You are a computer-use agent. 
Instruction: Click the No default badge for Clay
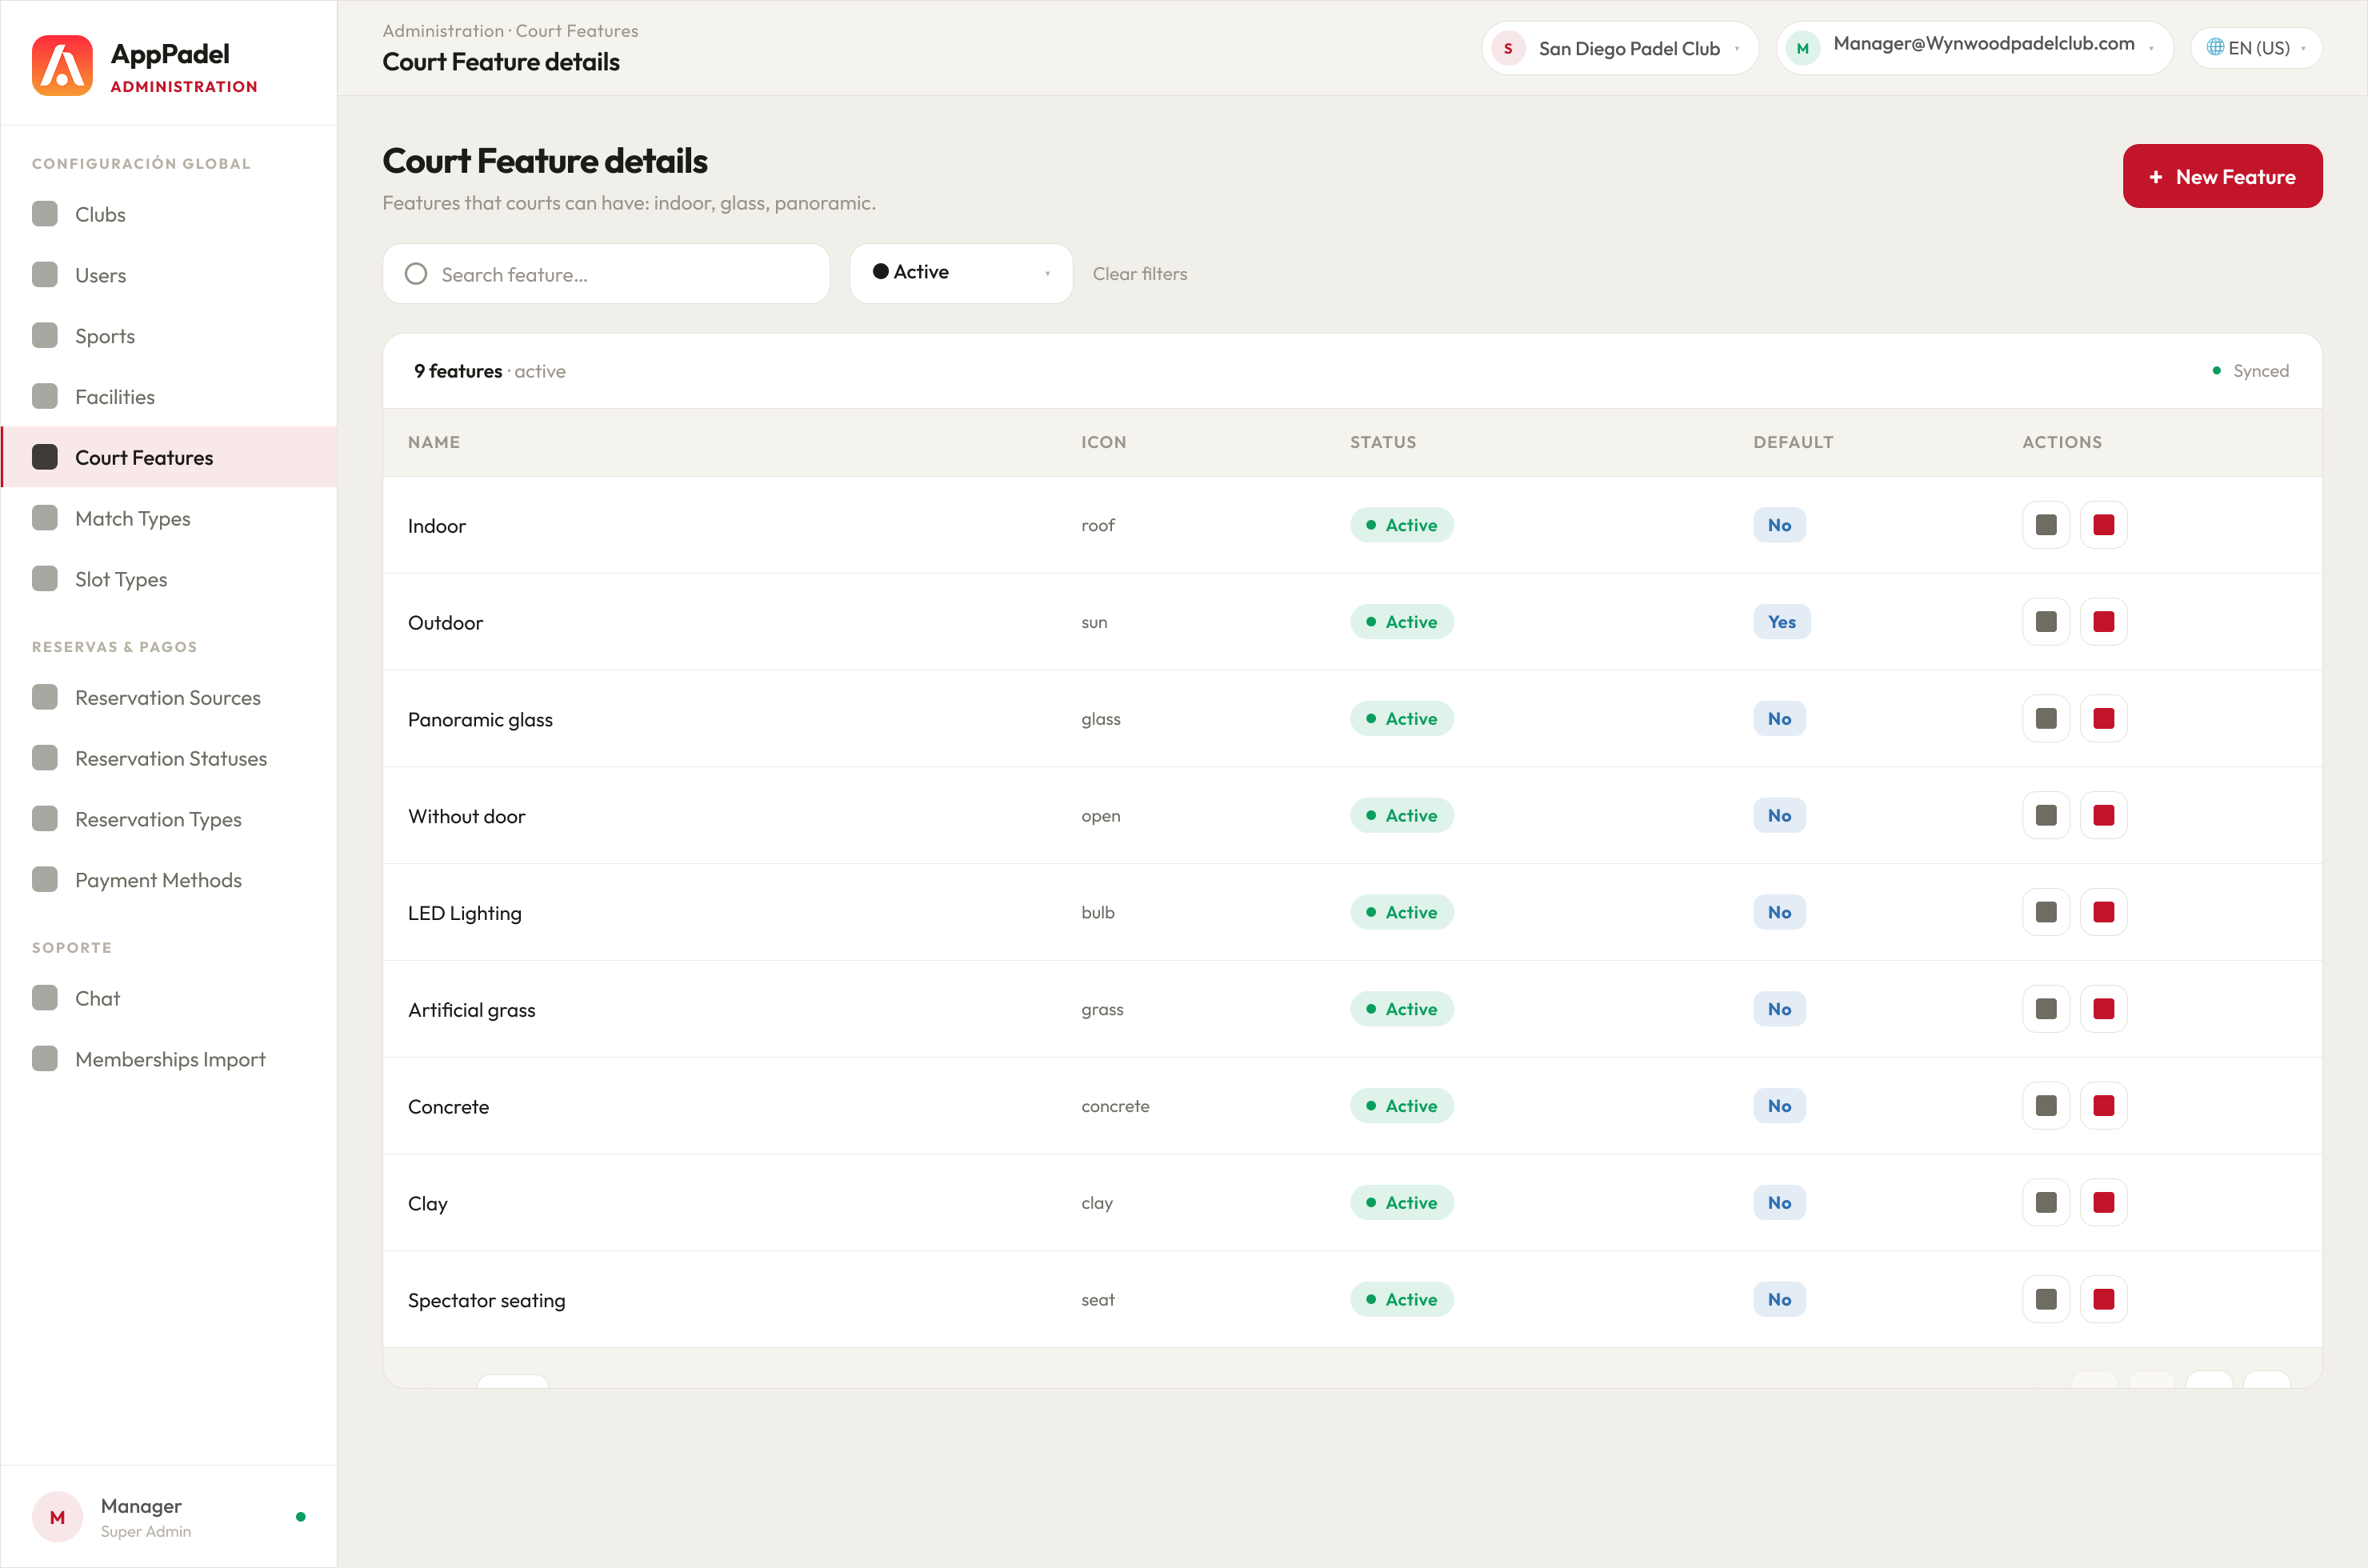1779,1203
